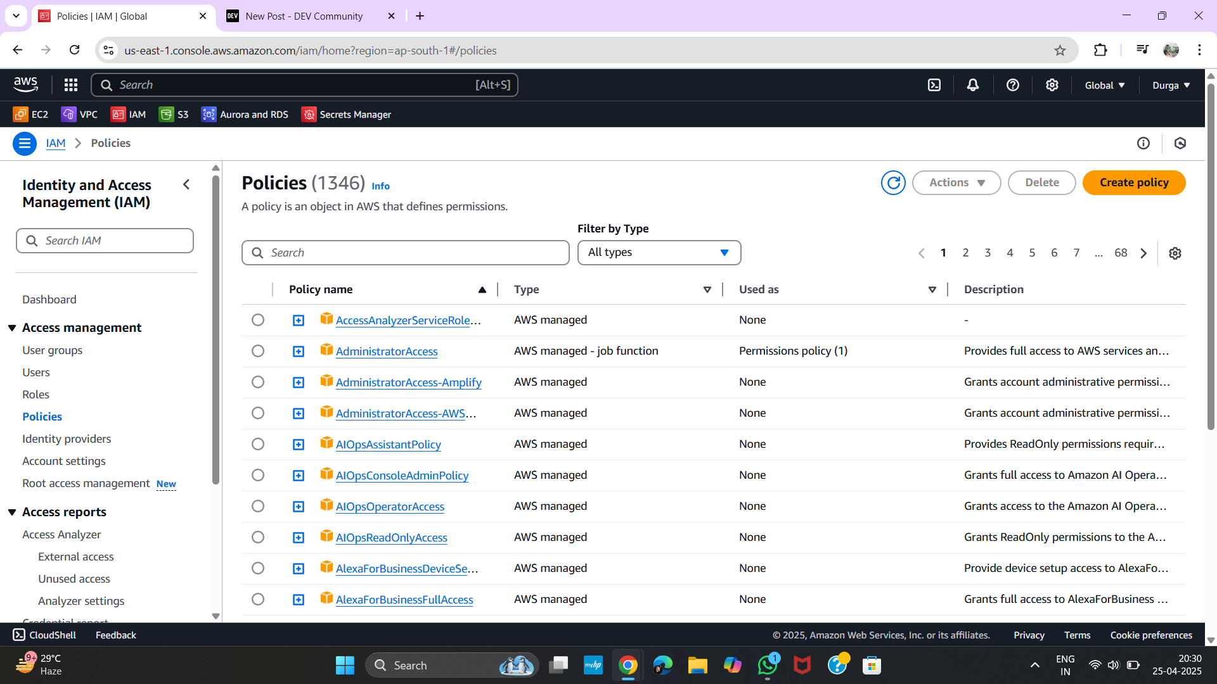
Task: Open the hexagon tools icon at the right of breadcrumbs
Action: (x=1180, y=143)
